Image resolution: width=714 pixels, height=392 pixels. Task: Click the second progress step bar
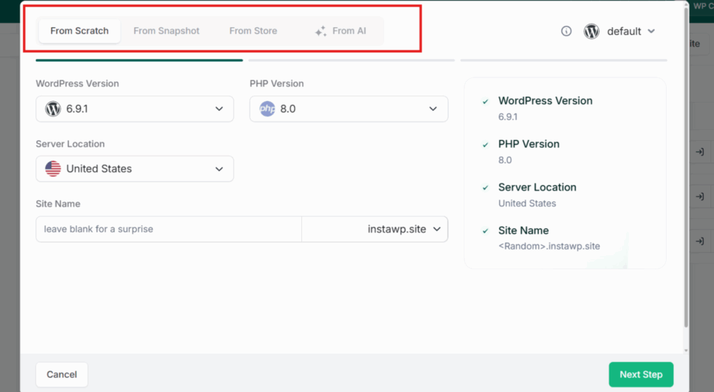tap(351, 60)
